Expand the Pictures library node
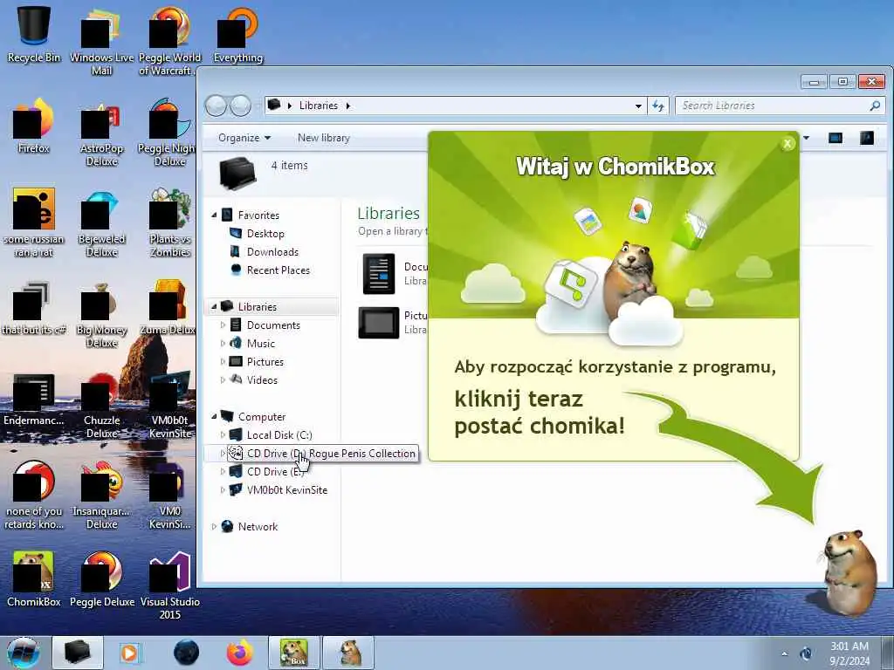The image size is (894, 670). (x=223, y=361)
